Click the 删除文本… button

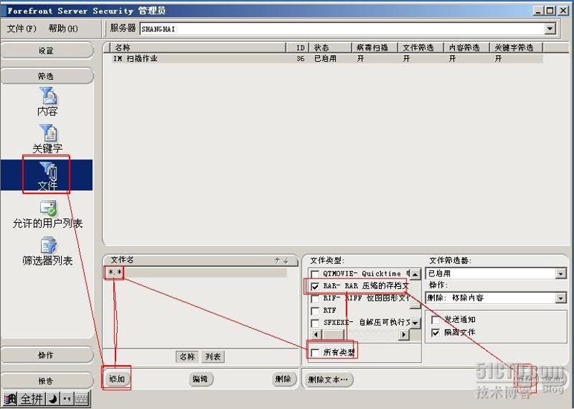tap(328, 379)
